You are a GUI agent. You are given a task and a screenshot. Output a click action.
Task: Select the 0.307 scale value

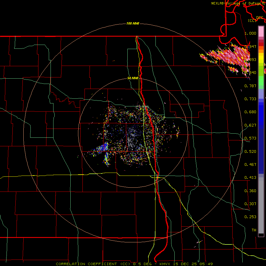[x=250, y=204]
